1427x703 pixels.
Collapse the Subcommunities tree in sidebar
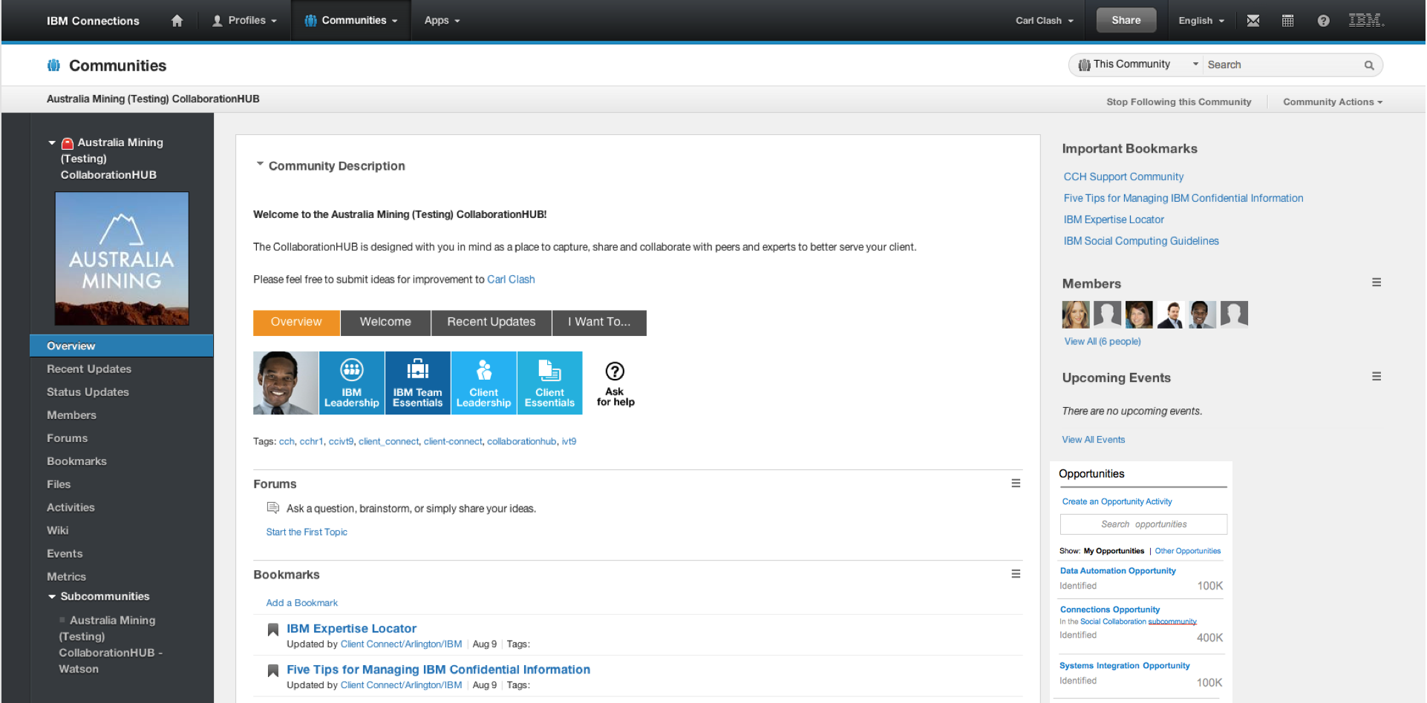pyautogui.click(x=52, y=597)
